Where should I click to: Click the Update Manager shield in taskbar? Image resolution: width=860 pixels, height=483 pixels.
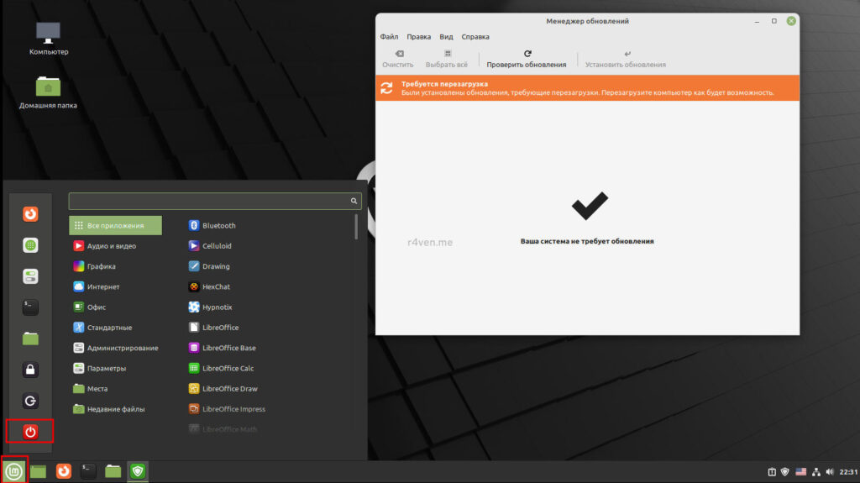click(137, 471)
